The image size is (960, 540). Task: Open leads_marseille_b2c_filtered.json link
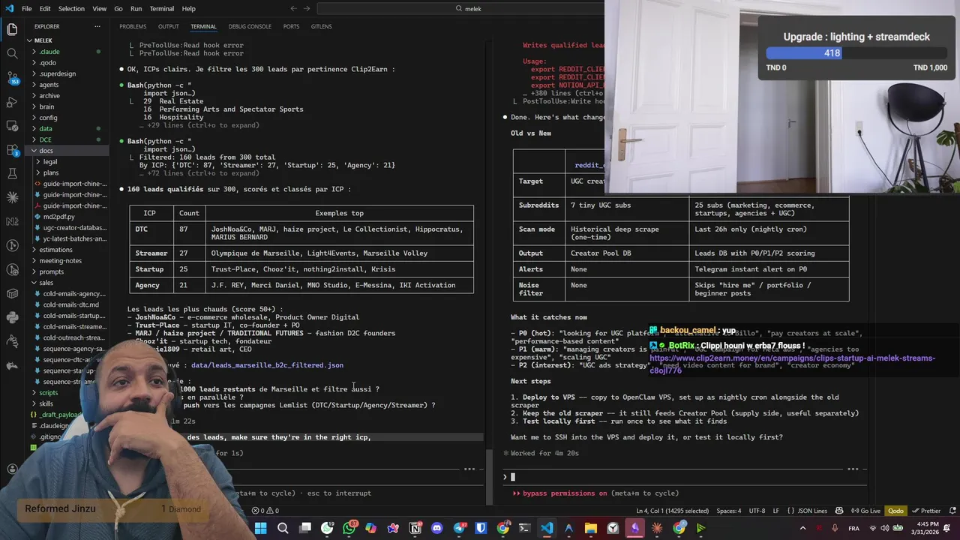click(267, 365)
